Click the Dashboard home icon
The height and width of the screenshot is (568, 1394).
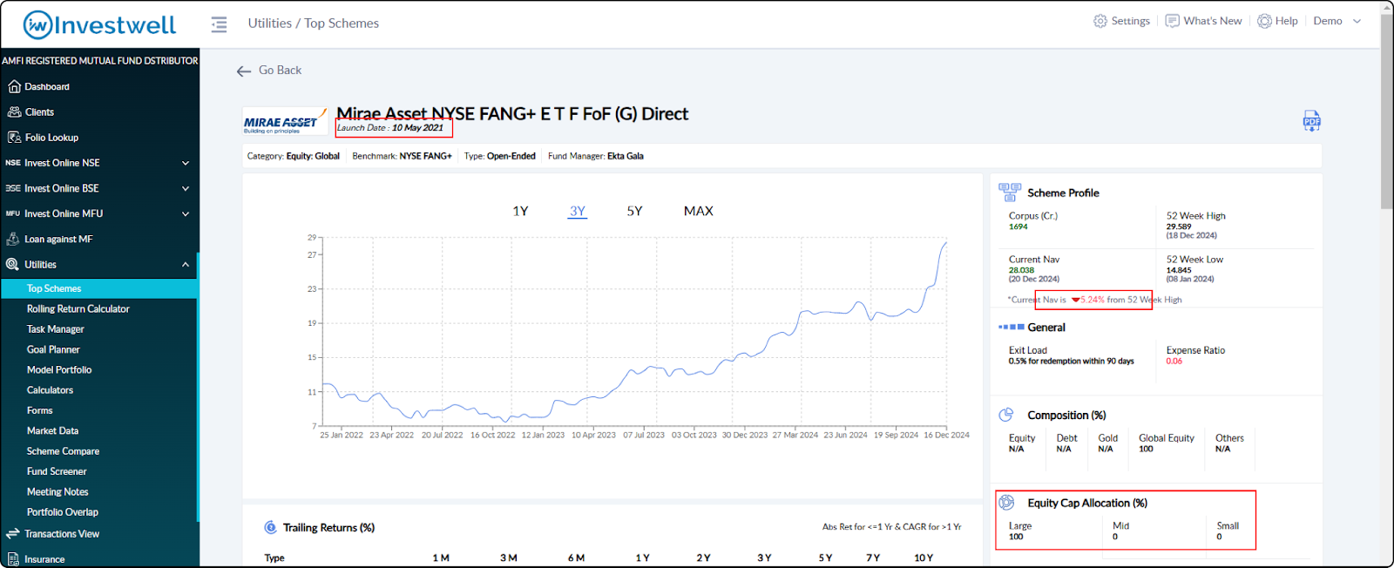[x=14, y=86]
